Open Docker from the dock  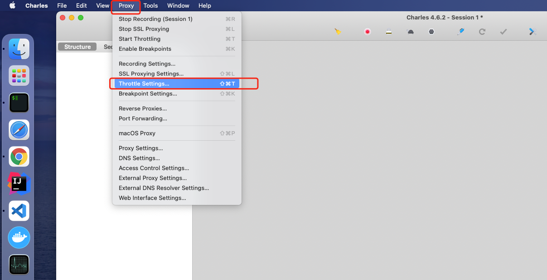coord(19,237)
